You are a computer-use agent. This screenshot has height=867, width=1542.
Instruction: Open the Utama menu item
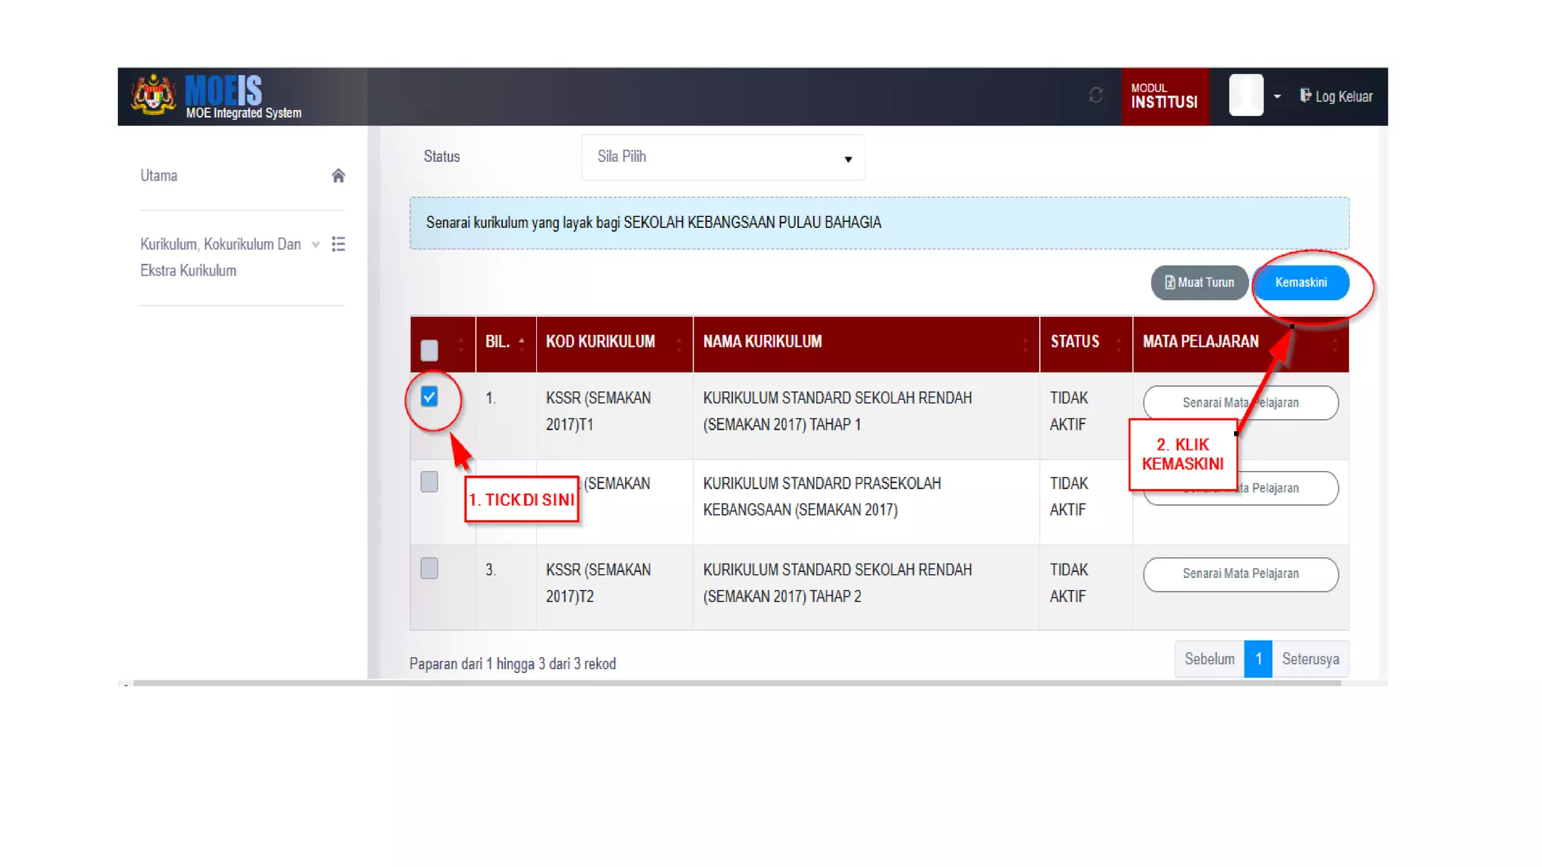pos(159,175)
